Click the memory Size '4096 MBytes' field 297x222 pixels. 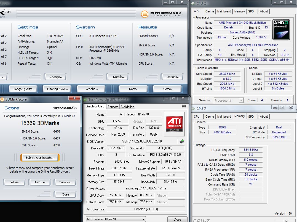(222, 132)
